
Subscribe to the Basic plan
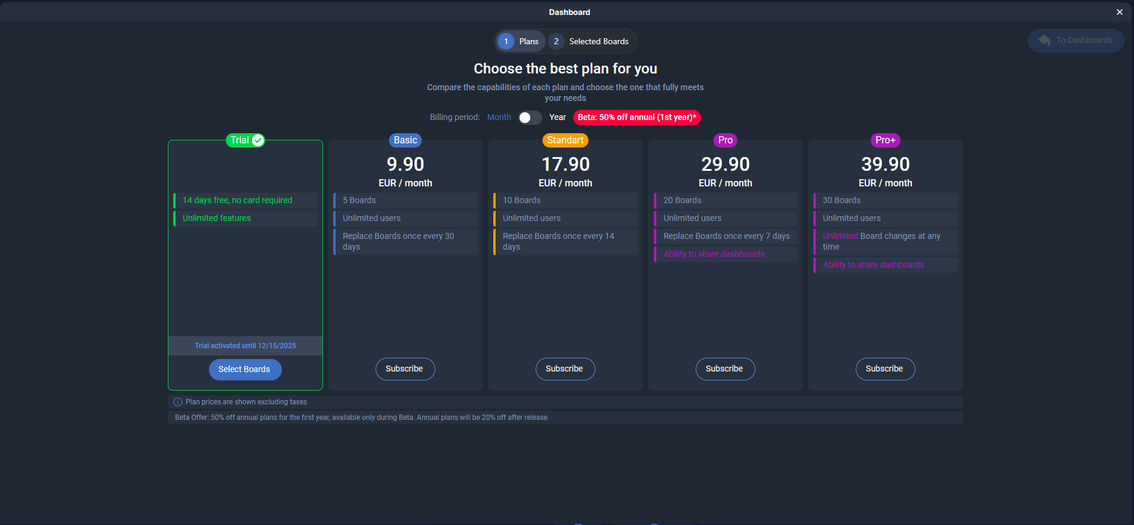[x=405, y=369]
